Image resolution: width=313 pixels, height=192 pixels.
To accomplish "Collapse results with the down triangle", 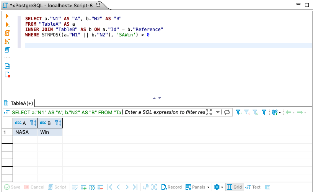I will tap(160, 98).
